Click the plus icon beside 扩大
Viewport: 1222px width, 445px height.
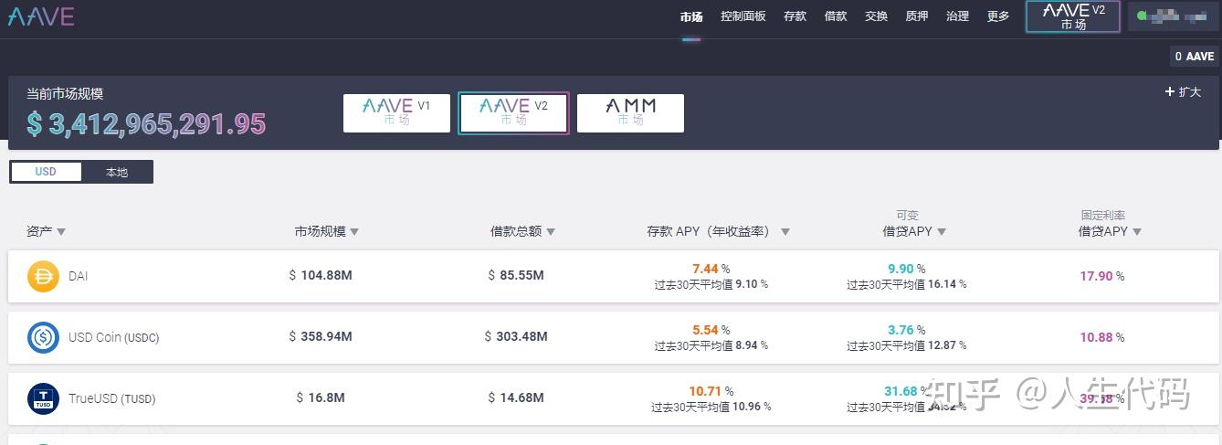[1169, 91]
